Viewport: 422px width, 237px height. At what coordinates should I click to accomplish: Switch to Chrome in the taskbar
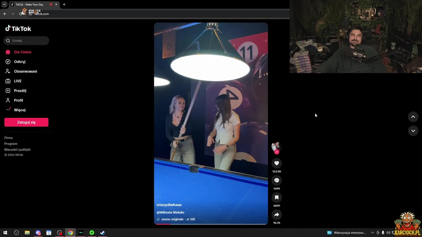(x=70, y=233)
